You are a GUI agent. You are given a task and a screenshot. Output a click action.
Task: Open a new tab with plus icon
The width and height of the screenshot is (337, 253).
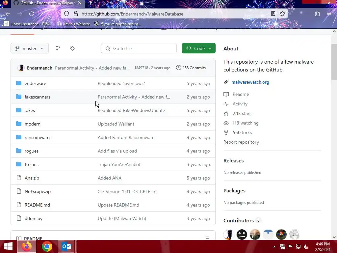tap(91, 3)
